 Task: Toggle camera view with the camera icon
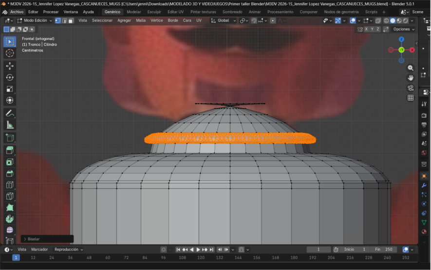(x=411, y=88)
